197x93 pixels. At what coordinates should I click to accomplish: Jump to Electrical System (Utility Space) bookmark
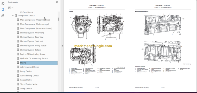[x=33, y=45]
